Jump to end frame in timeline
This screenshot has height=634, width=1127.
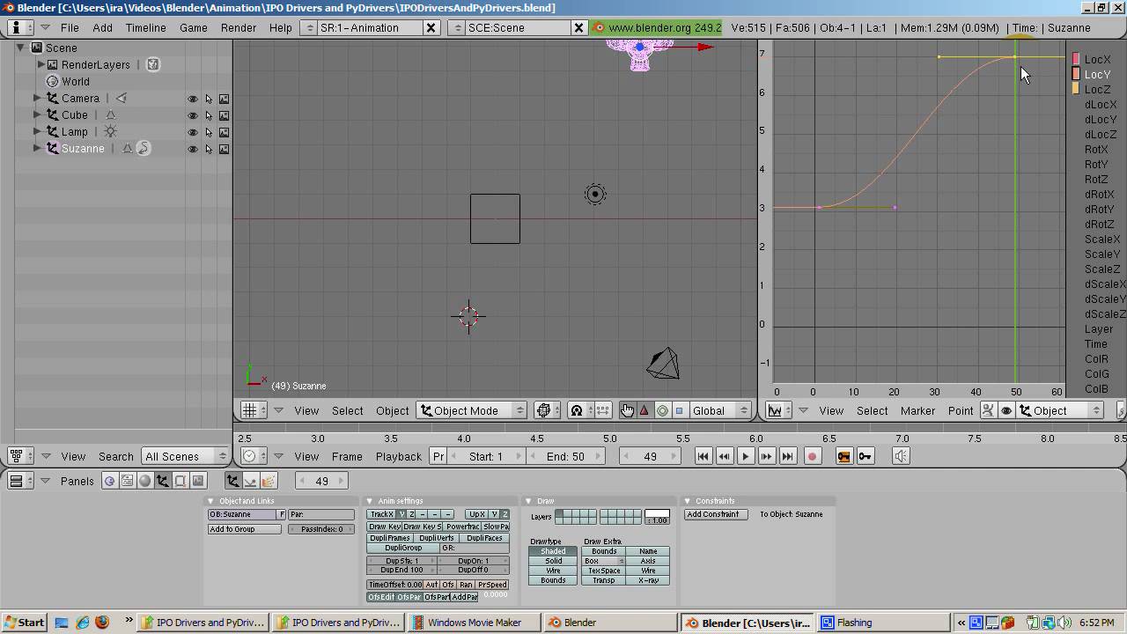click(788, 456)
